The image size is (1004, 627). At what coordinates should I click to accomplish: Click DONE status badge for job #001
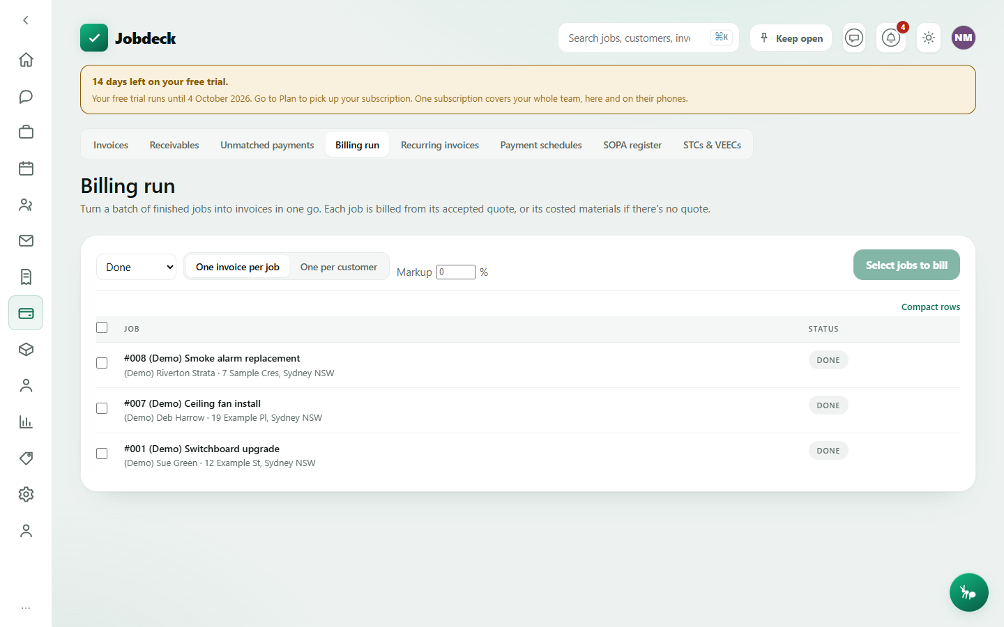pos(828,451)
